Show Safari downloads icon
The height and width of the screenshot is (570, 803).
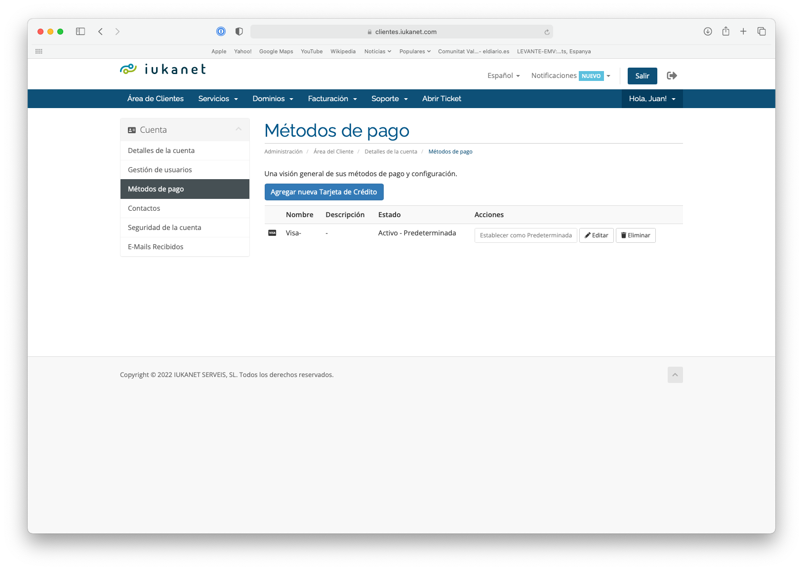pyautogui.click(x=708, y=32)
